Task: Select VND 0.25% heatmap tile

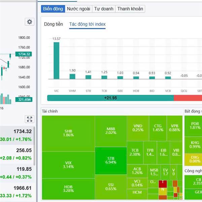Action: point(138,128)
